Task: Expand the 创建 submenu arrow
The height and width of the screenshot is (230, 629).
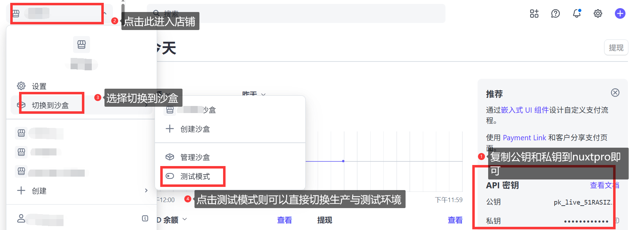Action: coord(146,190)
